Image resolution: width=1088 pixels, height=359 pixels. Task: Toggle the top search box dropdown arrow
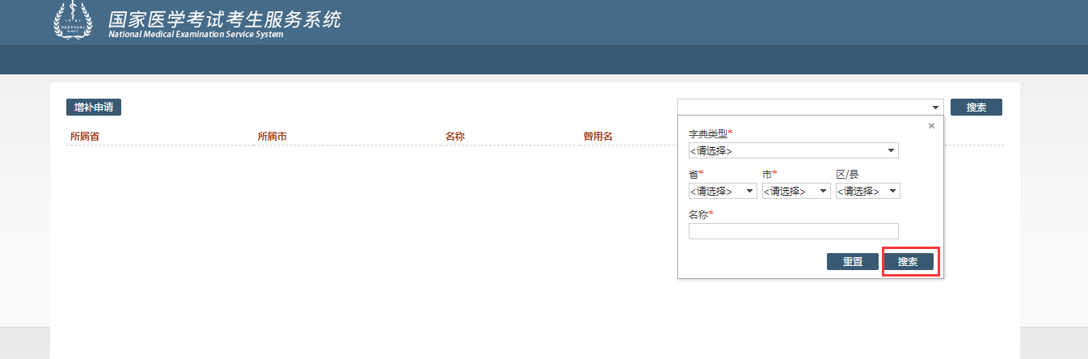[935, 107]
